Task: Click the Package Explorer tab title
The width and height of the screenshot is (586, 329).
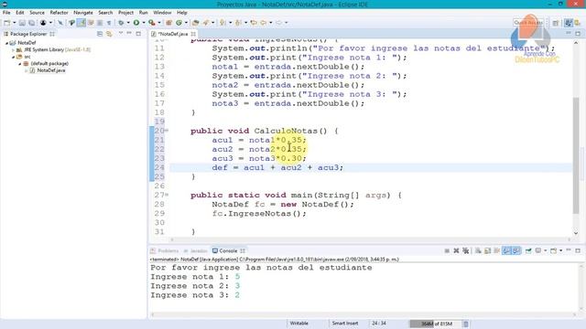Action: [28, 34]
